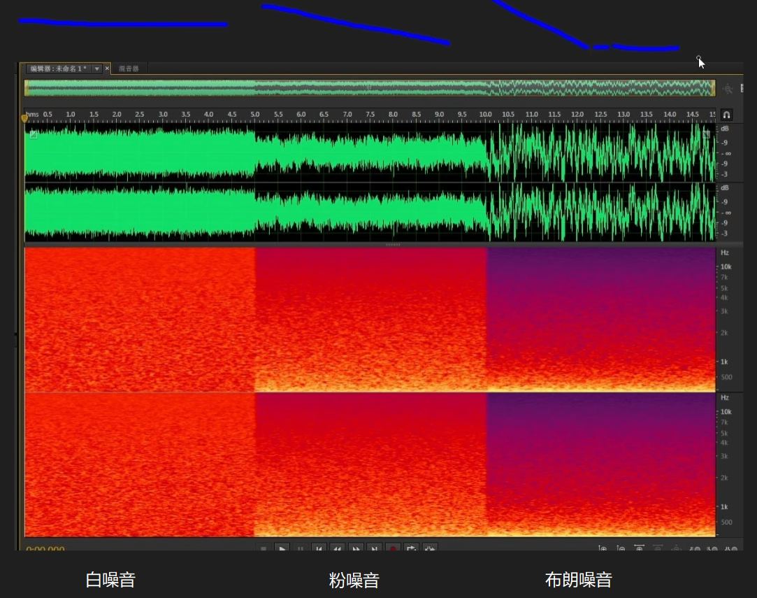Click the red Record button

(393, 549)
